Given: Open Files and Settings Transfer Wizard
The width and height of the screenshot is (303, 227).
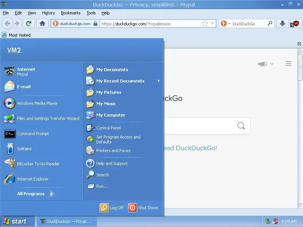Looking at the screenshot, I should (x=42, y=118).
